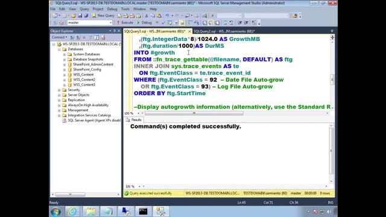Select the Results tab
The height and width of the screenshot is (217, 386).
[134, 120]
